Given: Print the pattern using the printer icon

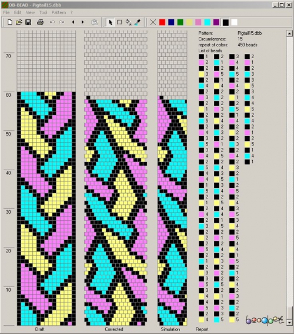Looking at the screenshot, I should pos(40,22).
